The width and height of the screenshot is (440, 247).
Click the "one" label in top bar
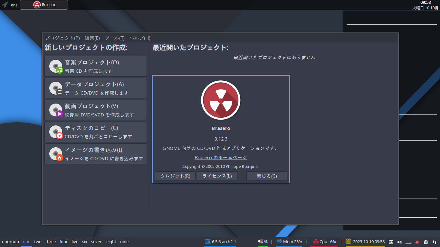(14, 5)
